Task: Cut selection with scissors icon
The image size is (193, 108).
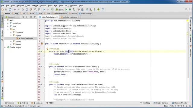Action: pos(23,9)
